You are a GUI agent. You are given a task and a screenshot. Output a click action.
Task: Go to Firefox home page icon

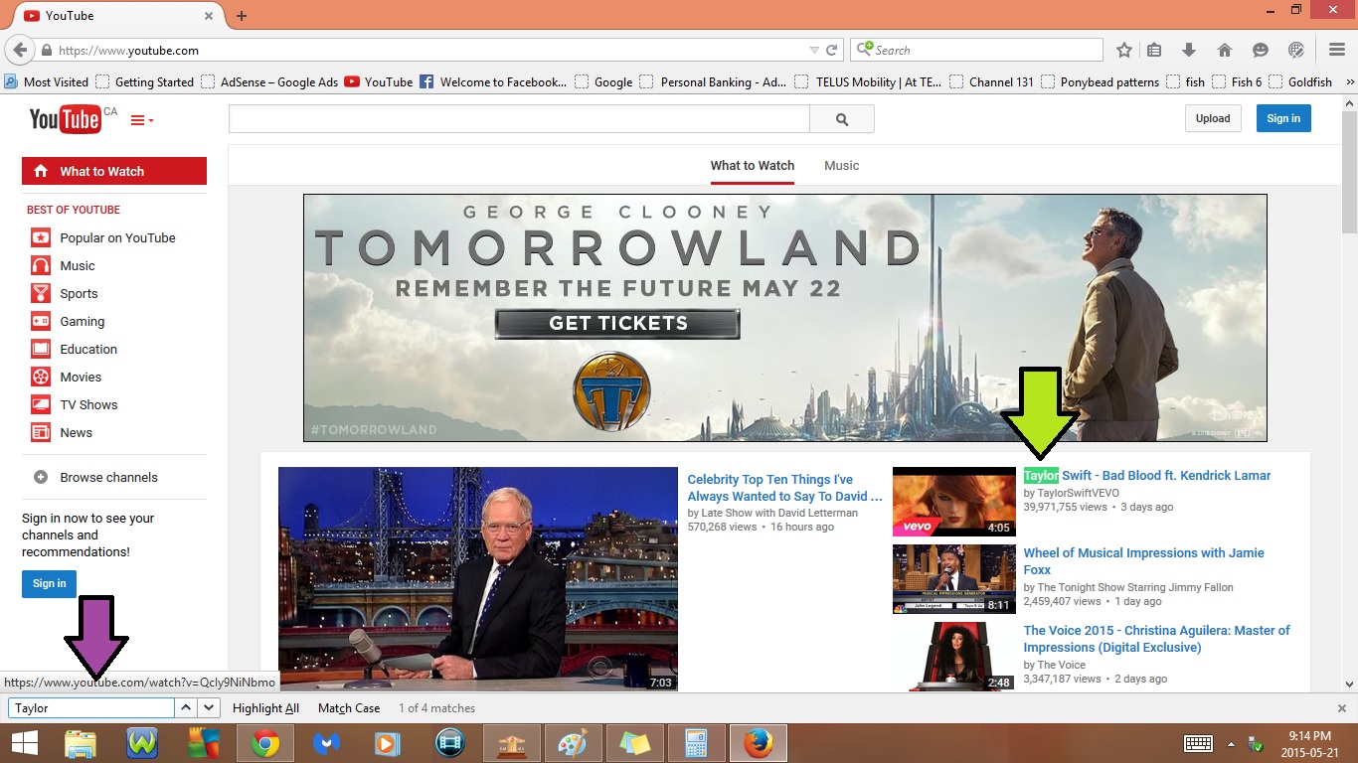tap(1224, 50)
